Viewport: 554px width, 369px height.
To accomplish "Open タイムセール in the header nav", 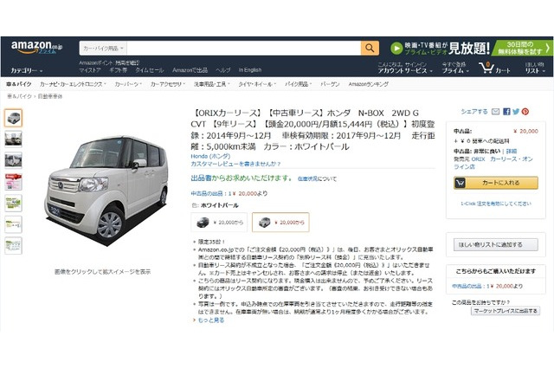I will (x=150, y=70).
